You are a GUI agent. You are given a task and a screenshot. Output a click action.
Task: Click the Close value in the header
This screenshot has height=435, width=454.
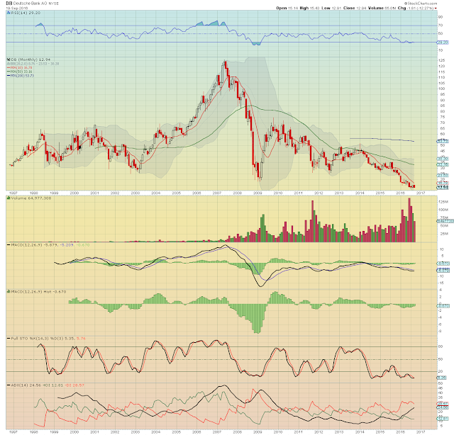click(x=361, y=8)
